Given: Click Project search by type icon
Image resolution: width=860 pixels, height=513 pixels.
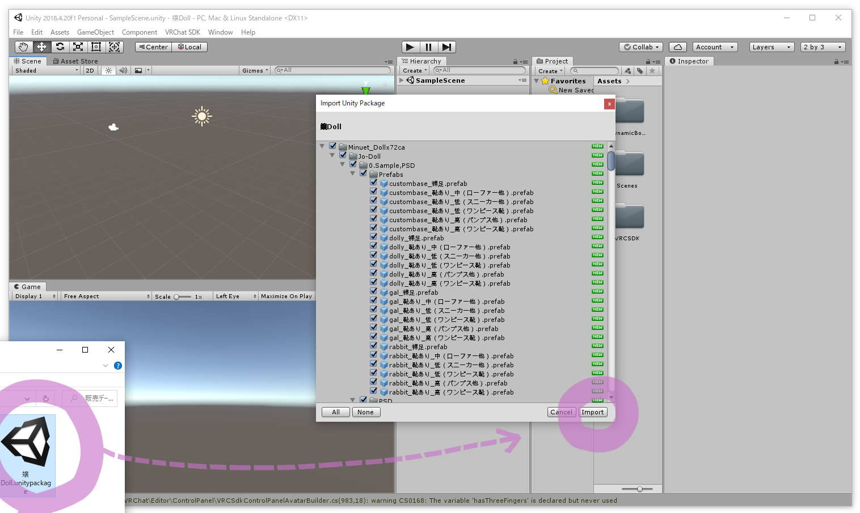Looking at the screenshot, I should pyautogui.click(x=627, y=71).
